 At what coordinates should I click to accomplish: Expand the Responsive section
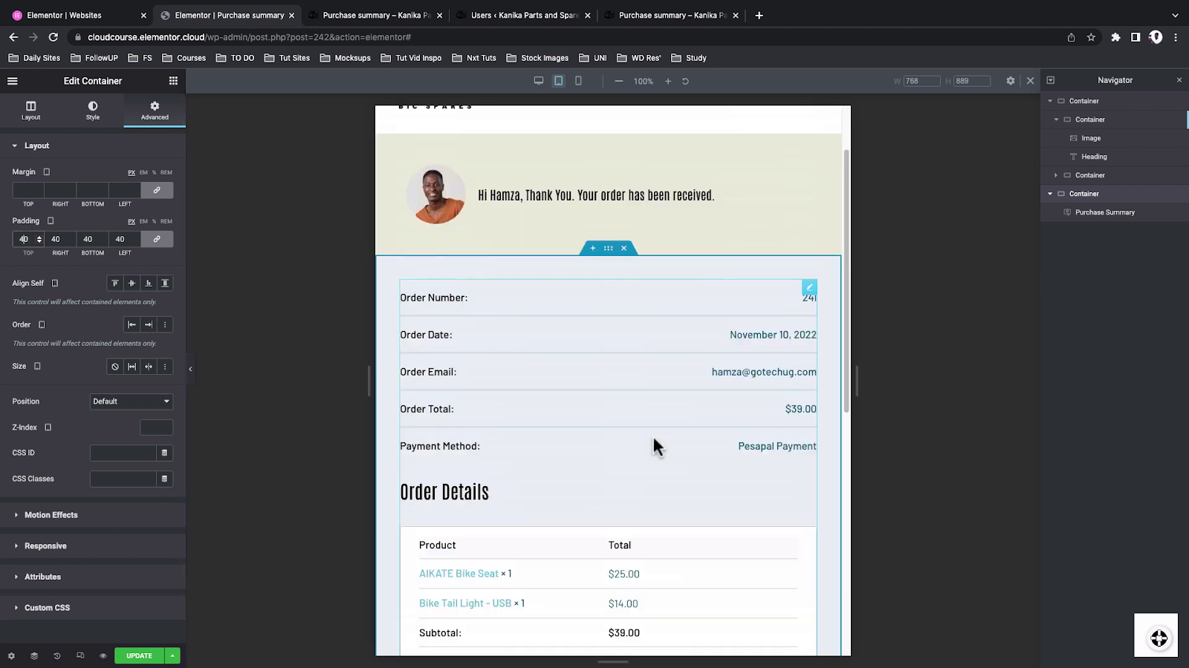tap(93, 546)
